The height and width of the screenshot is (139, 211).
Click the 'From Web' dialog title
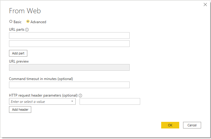click(25, 11)
